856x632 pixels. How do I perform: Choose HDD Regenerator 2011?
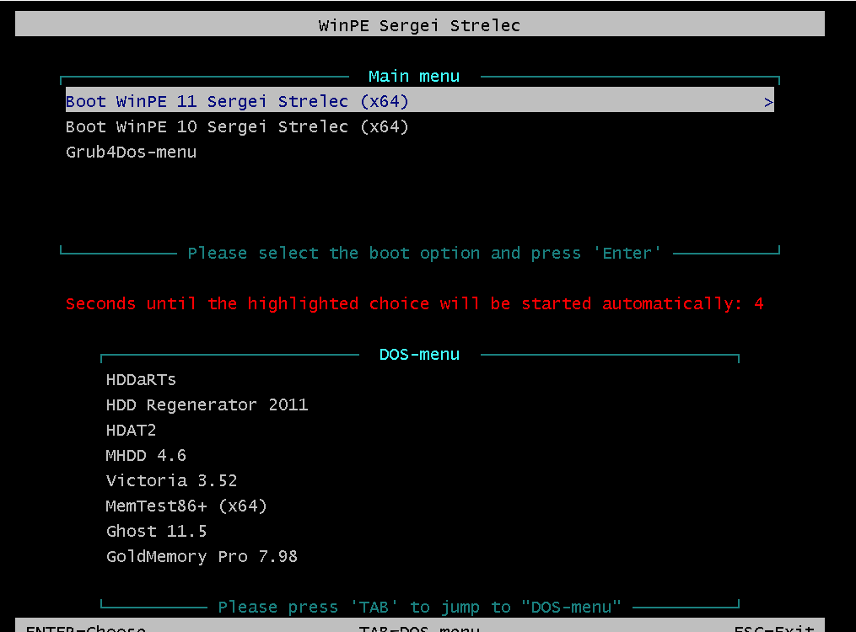[x=207, y=404]
